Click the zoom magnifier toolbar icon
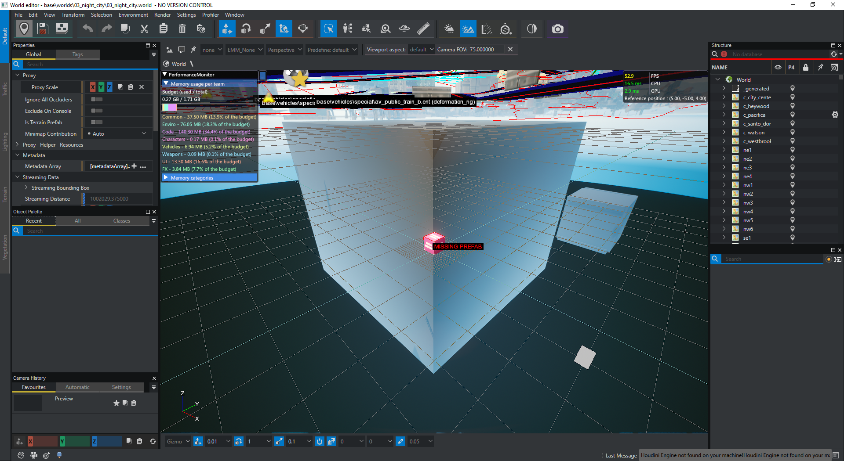This screenshot has height=461, width=844. [386, 29]
